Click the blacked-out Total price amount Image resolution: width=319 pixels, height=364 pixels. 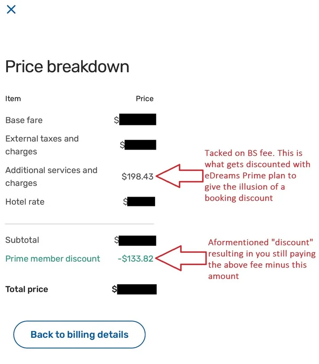click(137, 289)
